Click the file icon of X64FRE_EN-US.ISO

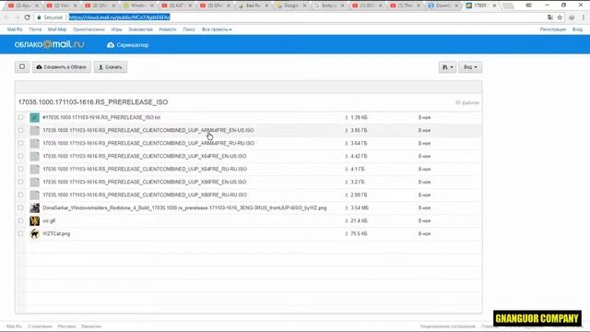[35, 156]
